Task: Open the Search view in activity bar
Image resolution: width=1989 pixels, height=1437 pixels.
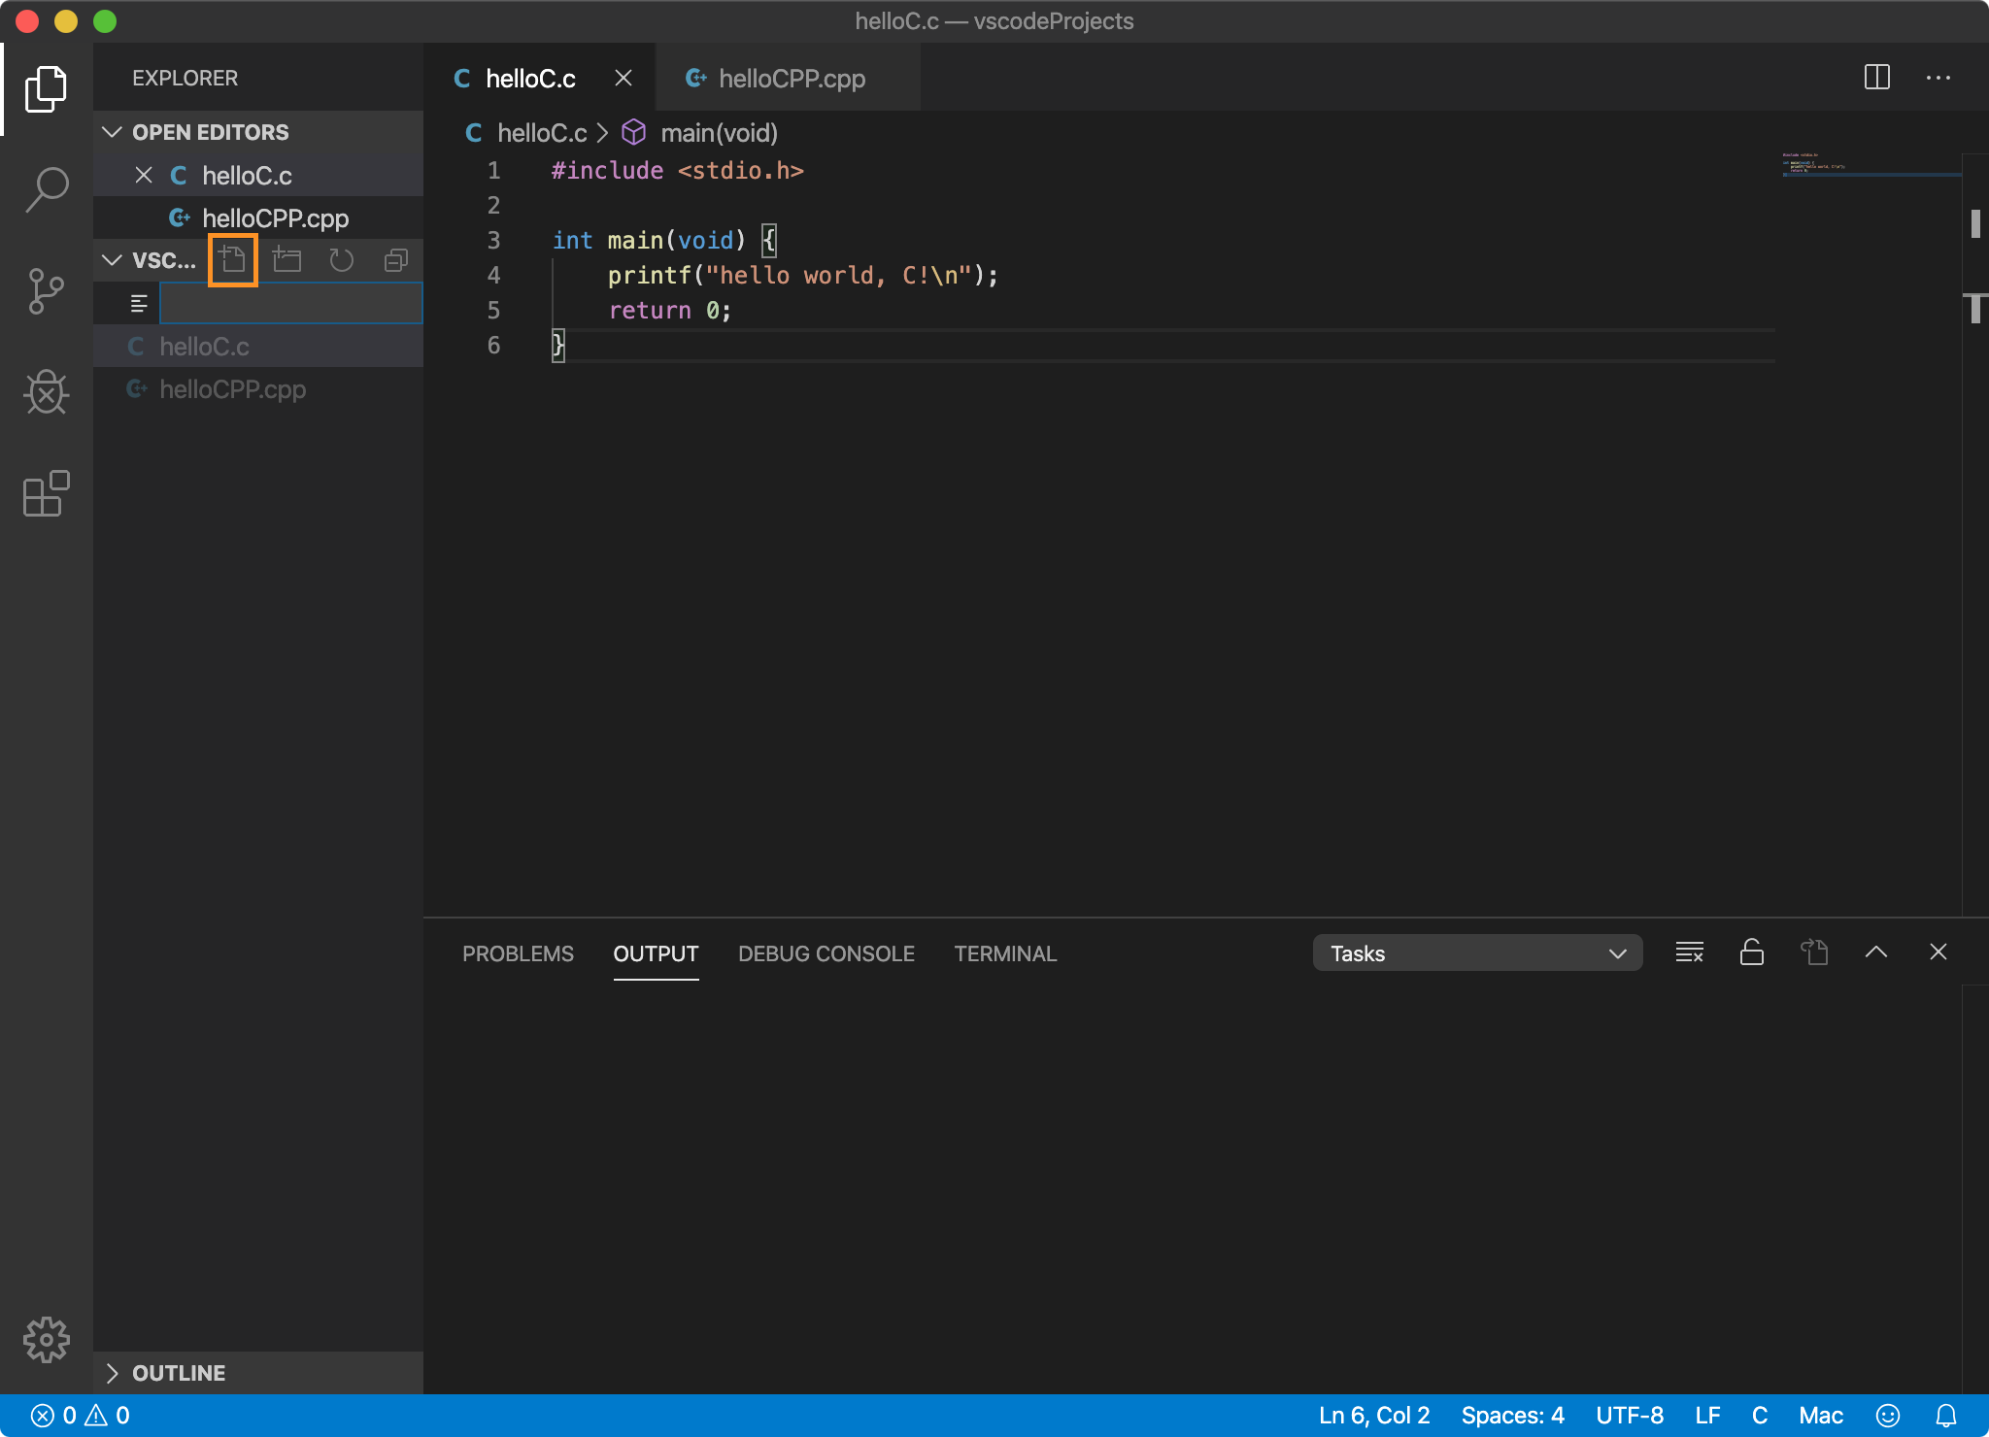Action: point(47,189)
